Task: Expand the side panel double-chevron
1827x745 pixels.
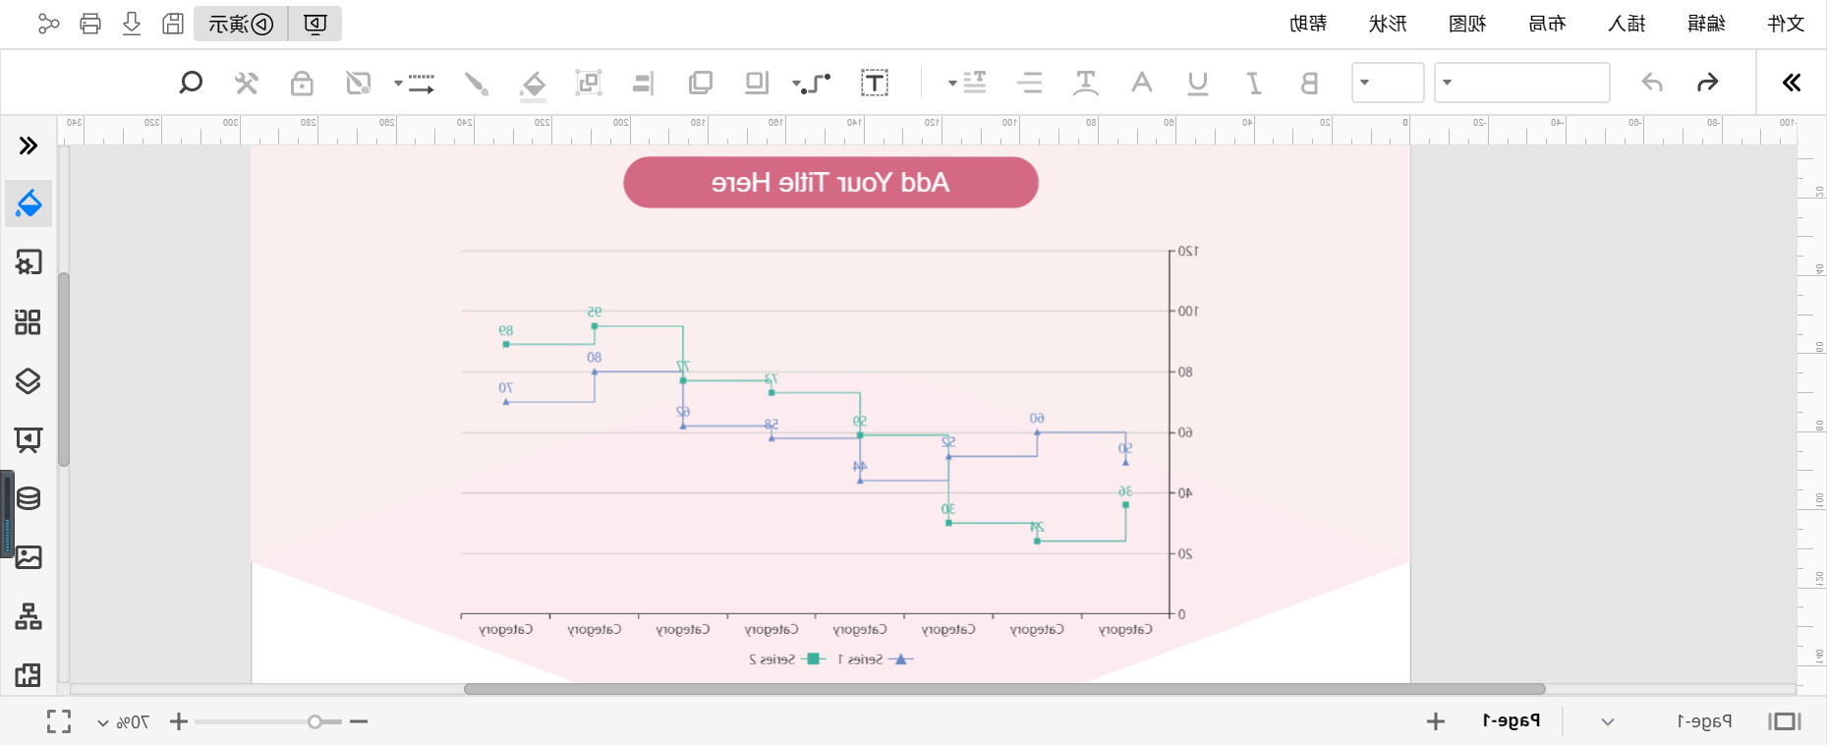Action: click(x=29, y=145)
